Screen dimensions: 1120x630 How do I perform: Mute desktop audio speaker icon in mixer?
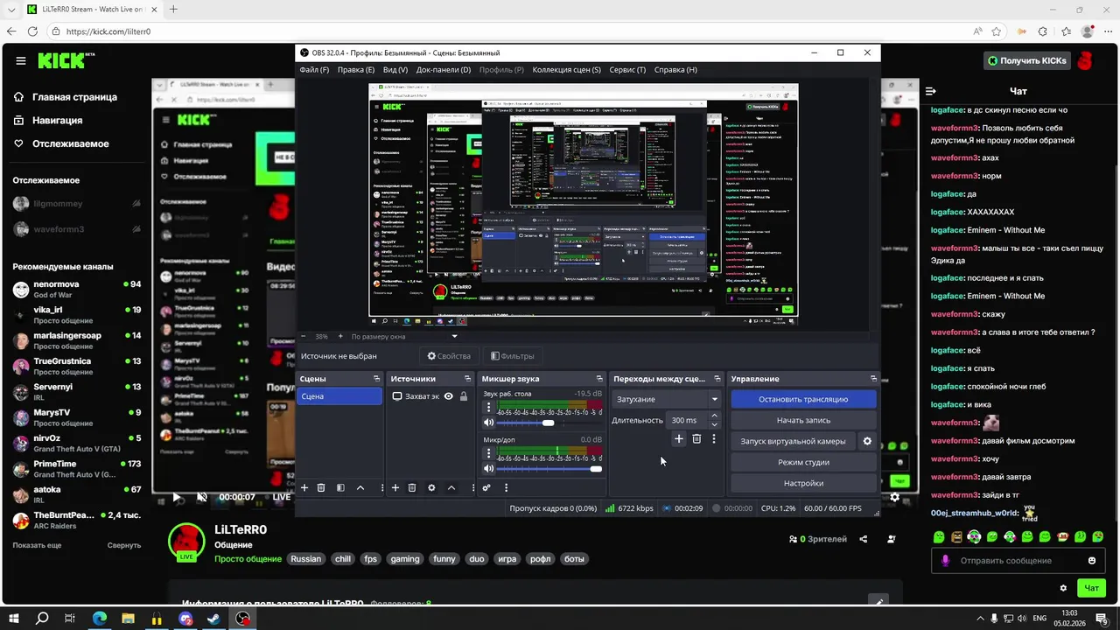click(x=488, y=423)
